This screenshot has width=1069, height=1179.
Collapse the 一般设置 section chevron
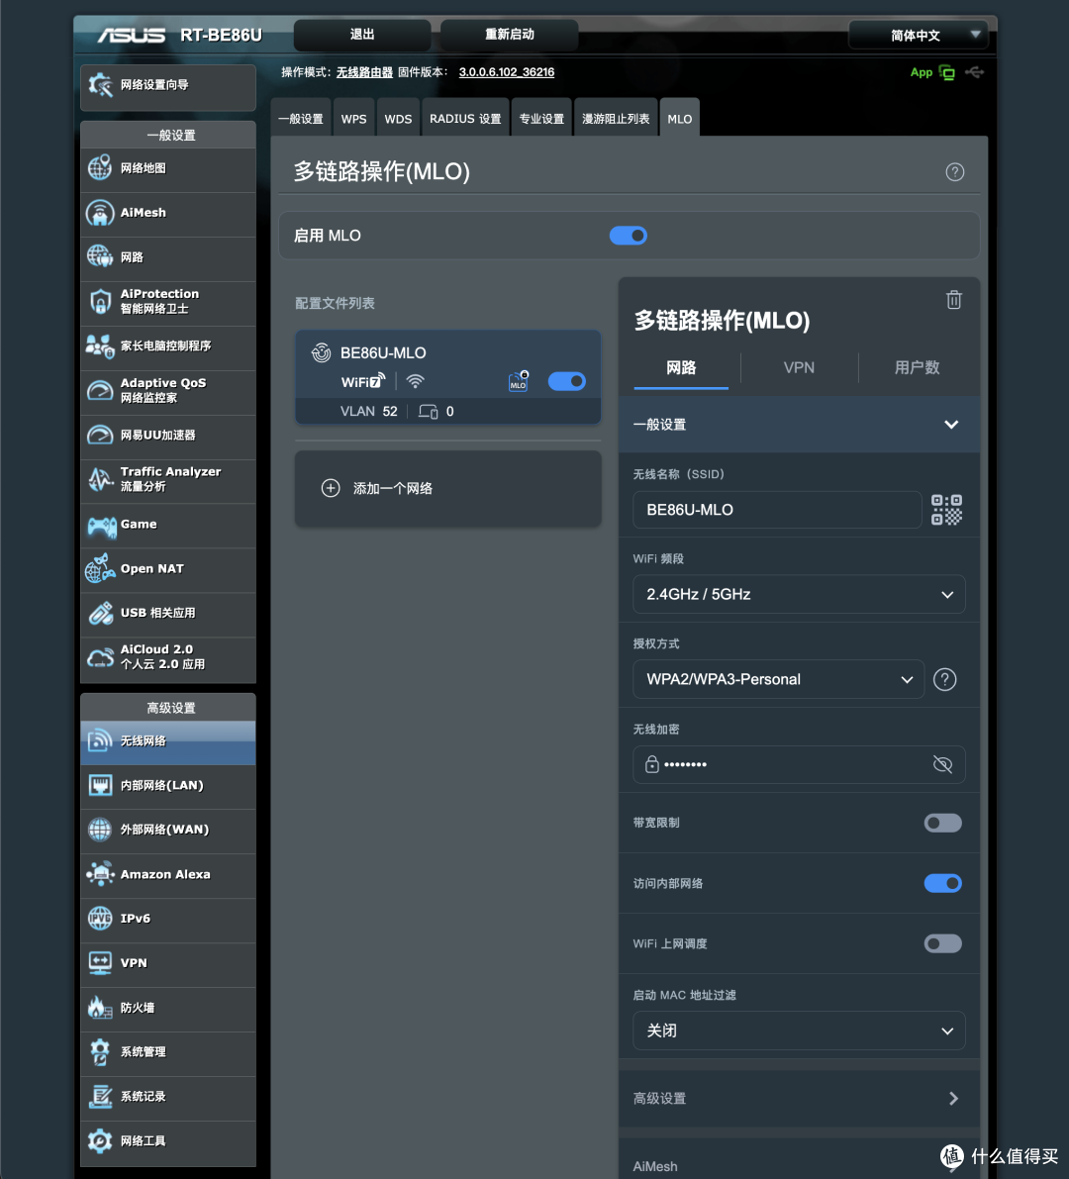click(951, 425)
